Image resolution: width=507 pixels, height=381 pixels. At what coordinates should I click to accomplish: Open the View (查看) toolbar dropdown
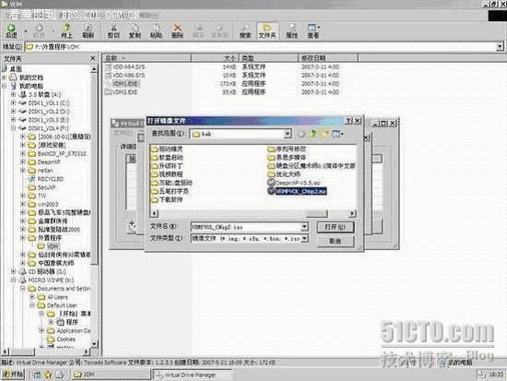click(313, 31)
